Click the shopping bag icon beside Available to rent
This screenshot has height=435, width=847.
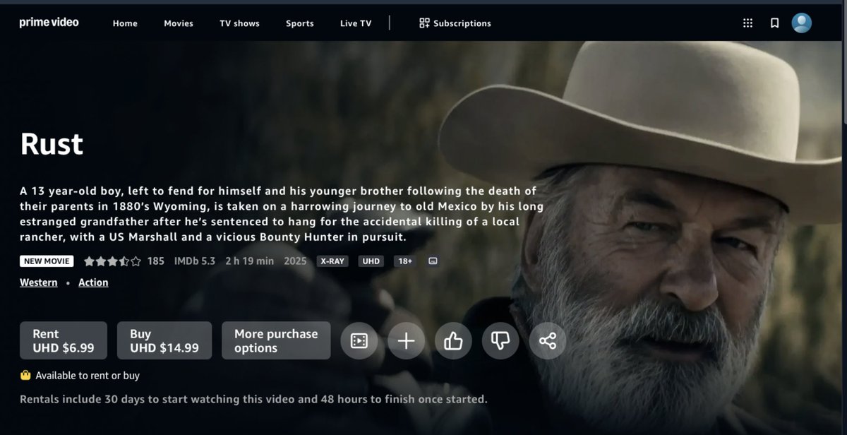point(26,376)
